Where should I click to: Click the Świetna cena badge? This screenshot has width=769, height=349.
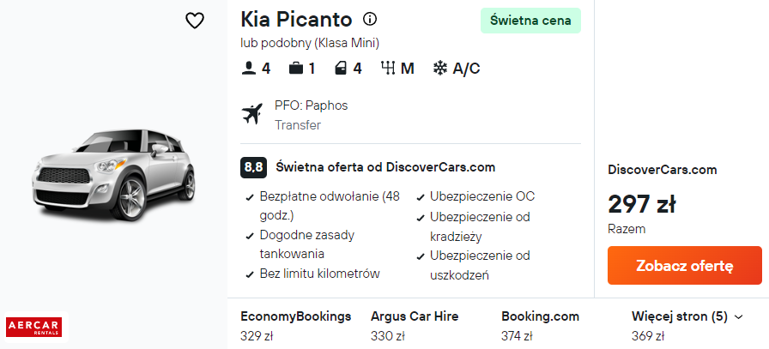pos(530,21)
